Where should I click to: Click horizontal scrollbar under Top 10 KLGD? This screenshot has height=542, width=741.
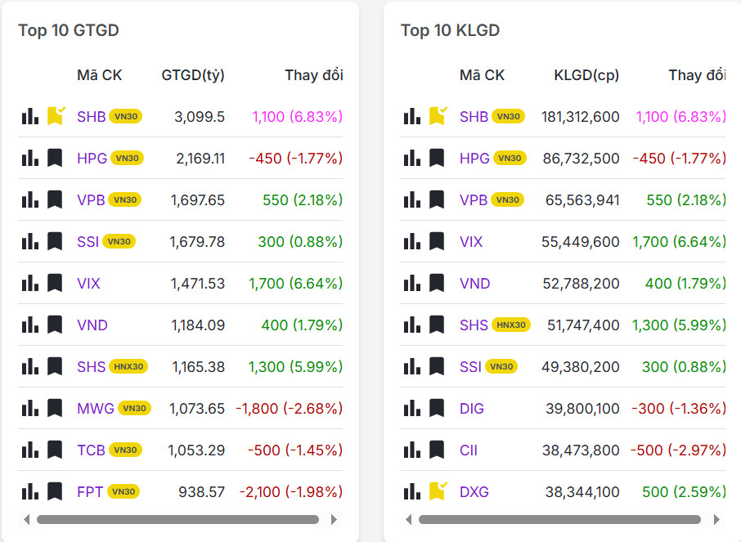point(559,519)
